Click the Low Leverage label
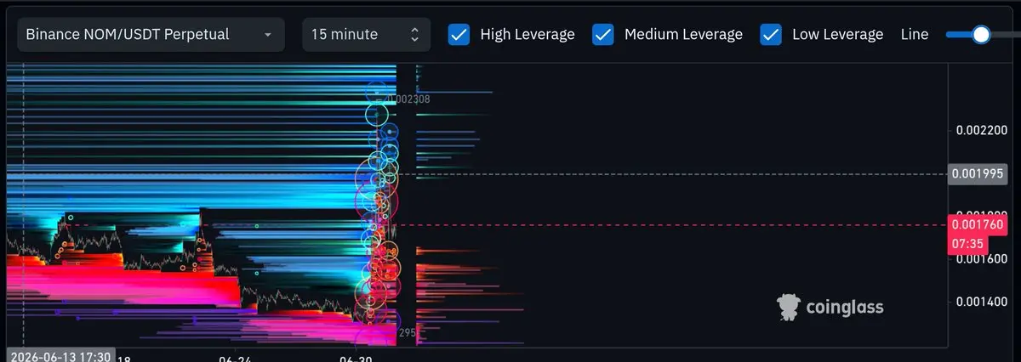Screen dimensions: 1021x362 [837, 35]
